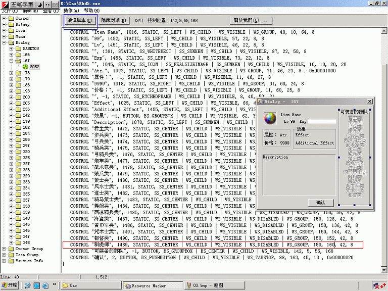This screenshot has width=388, height=291.
Task: Click the Exp input field in dialog preview
Action: pos(322,122)
